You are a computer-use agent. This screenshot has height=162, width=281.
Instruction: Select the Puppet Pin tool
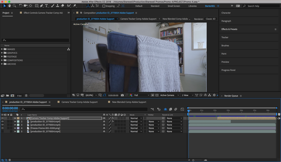[75, 6]
